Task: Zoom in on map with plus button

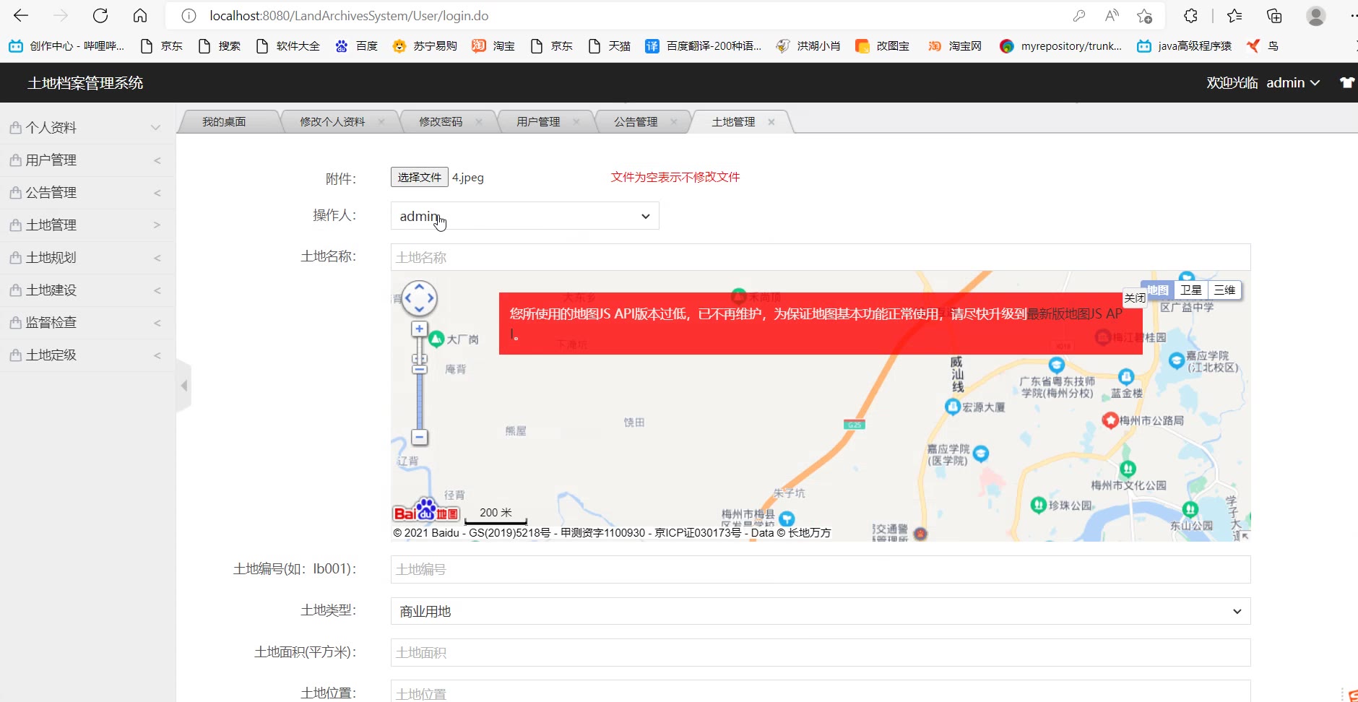Action: point(419,329)
